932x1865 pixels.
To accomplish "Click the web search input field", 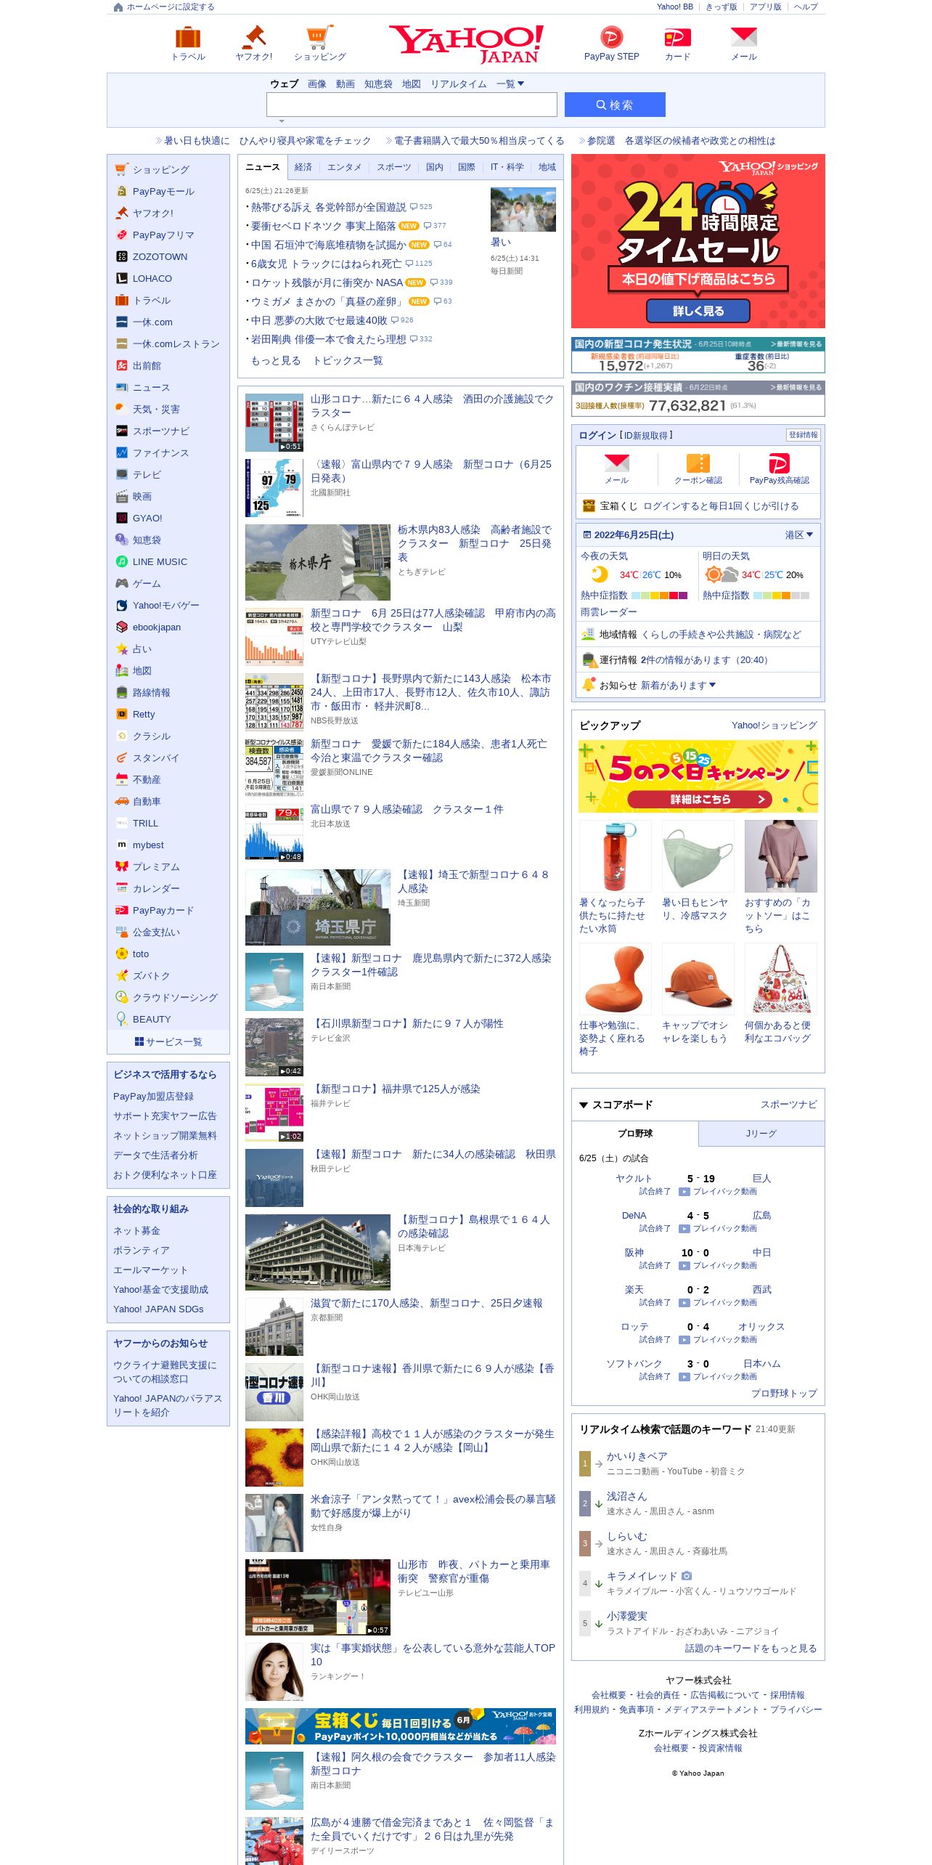I will (412, 105).
